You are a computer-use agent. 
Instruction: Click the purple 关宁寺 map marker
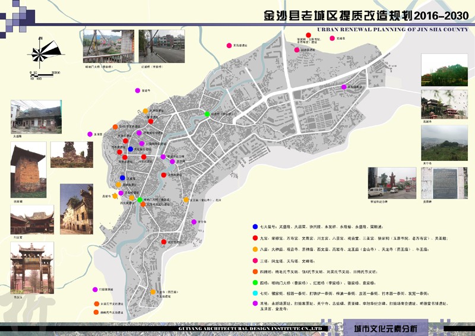[x=194, y=222]
